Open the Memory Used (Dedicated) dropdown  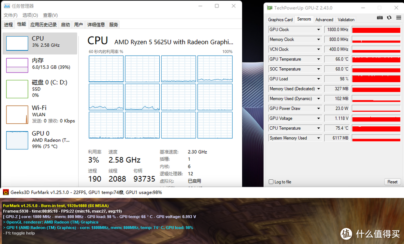pos(318,89)
